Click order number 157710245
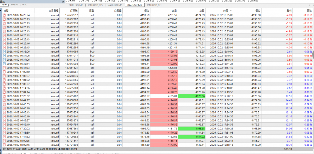314x154 pixels. (x=71, y=133)
